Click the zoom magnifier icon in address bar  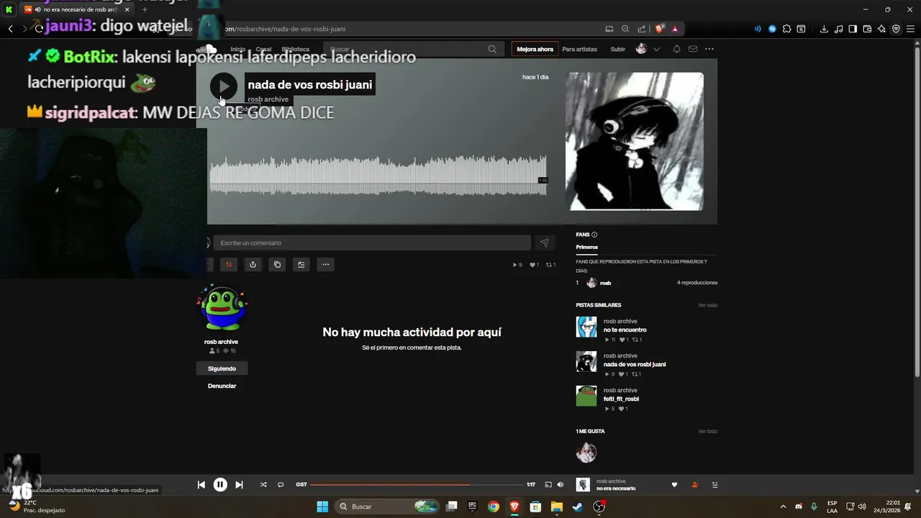click(x=625, y=29)
